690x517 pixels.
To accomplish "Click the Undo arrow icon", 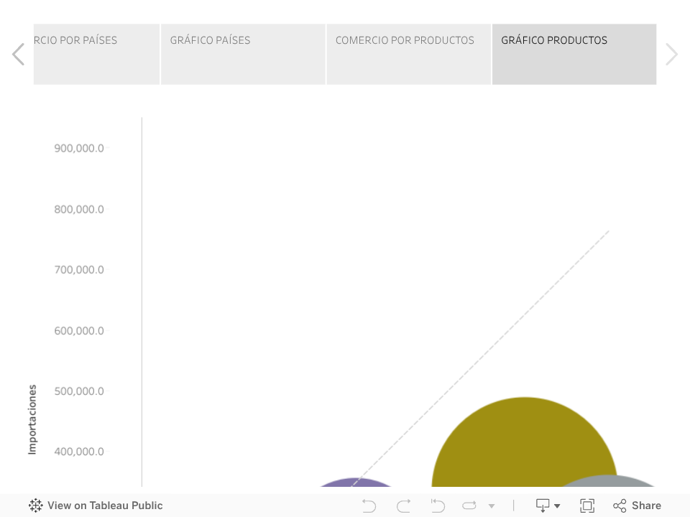I will pos(369,506).
